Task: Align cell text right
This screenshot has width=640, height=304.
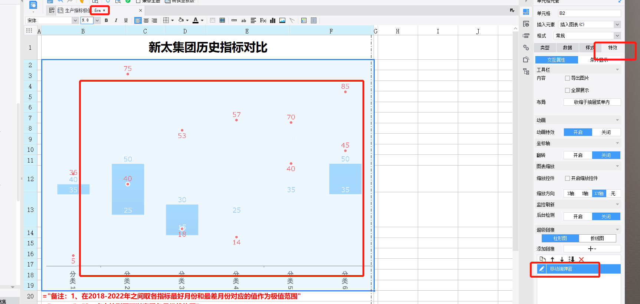Action: tap(154, 20)
